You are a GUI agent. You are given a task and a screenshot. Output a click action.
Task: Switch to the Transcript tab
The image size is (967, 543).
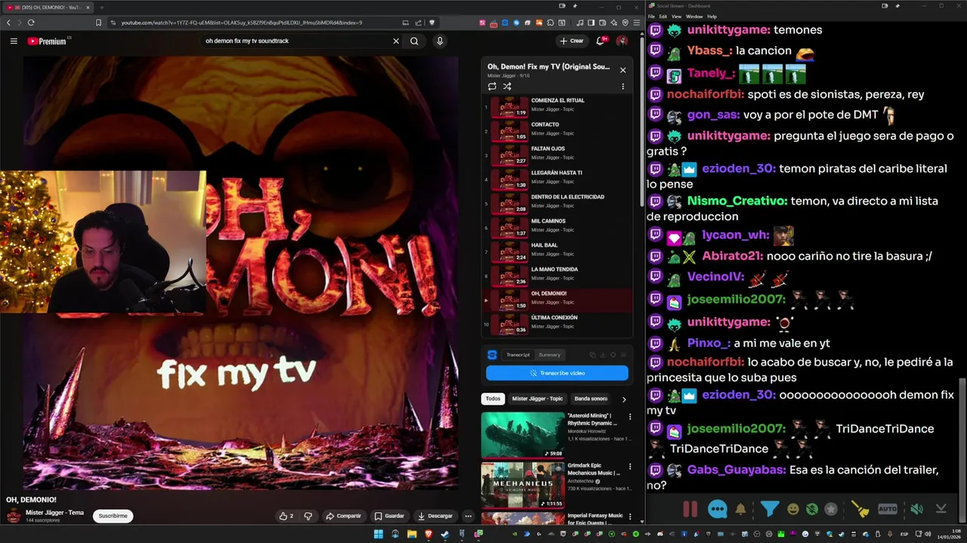pos(518,354)
